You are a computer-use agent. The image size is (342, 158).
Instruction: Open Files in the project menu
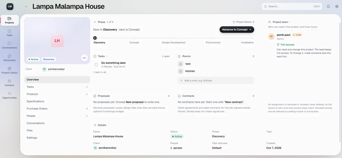(57, 131)
